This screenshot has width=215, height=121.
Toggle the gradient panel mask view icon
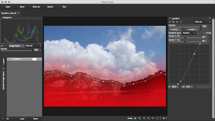[173, 22]
